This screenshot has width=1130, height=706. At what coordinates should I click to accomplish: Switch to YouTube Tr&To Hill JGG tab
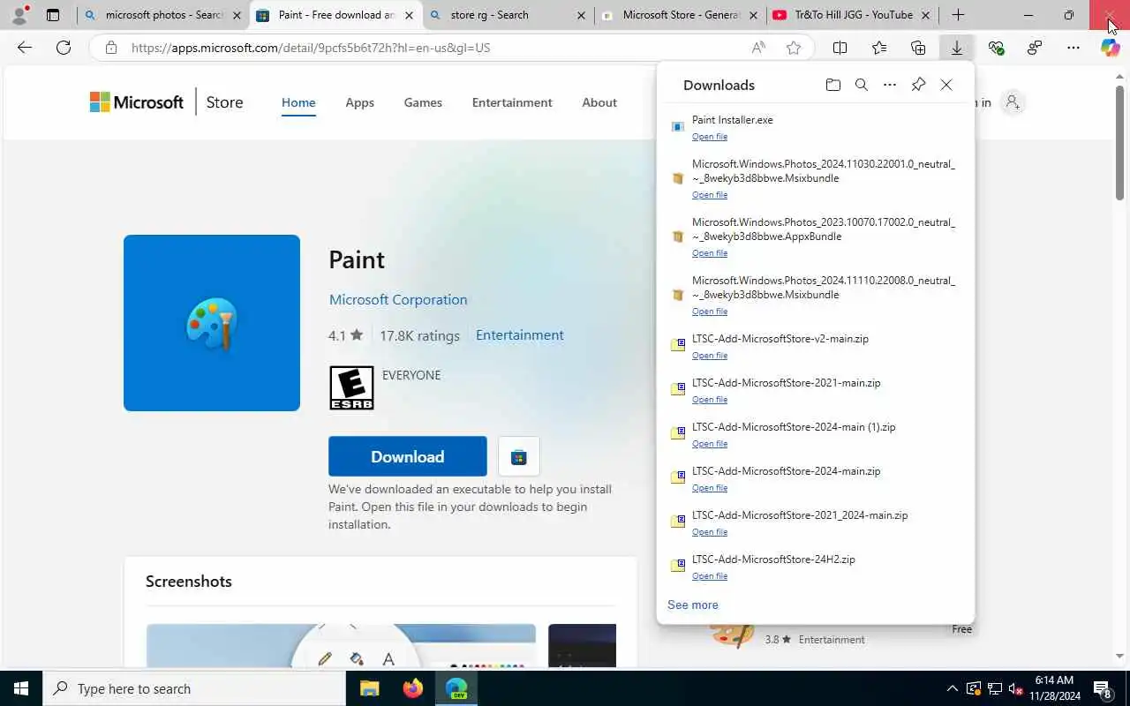click(851, 15)
